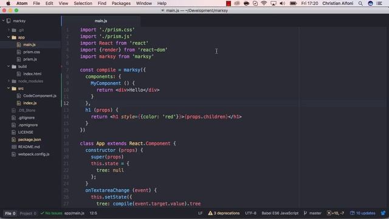Collapse the src folder
The width and height of the screenshot is (389, 219).
tap(9, 88)
